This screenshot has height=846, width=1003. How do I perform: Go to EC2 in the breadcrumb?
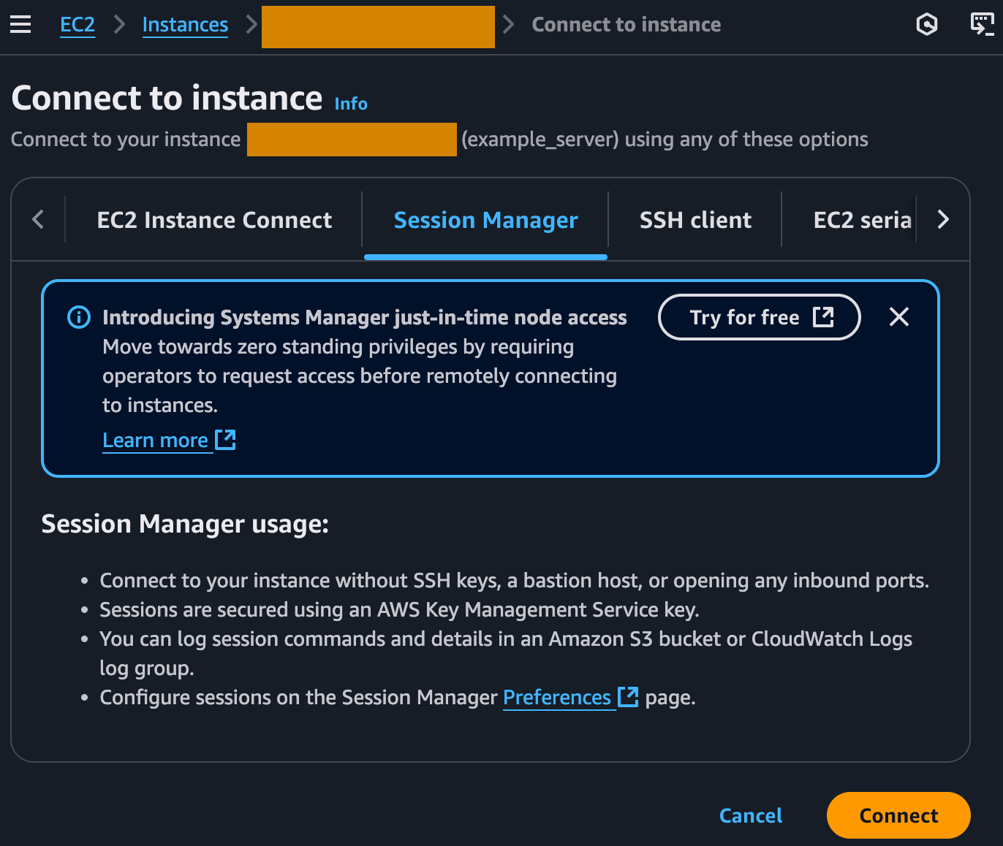point(77,25)
